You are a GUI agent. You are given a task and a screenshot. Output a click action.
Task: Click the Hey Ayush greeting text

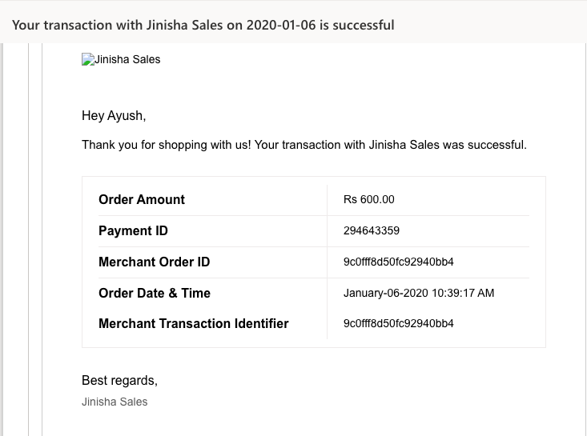(114, 116)
